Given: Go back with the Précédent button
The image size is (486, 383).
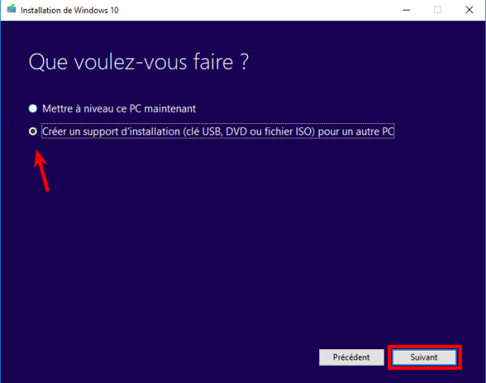Looking at the screenshot, I should coord(350,356).
